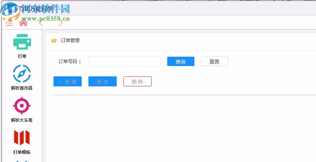Click the 查询 search button
This screenshot has height=162, width=316.
(x=181, y=61)
